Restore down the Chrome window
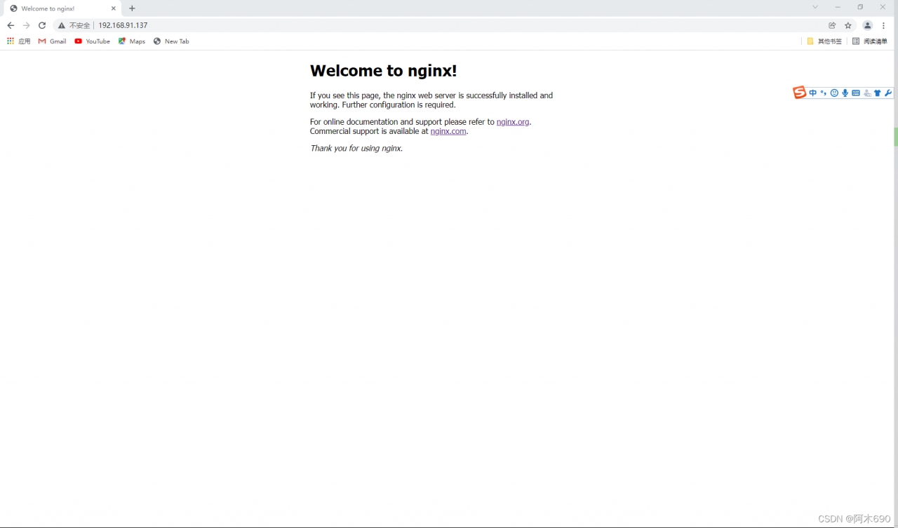Viewport: 898px width, 528px height. click(860, 7)
